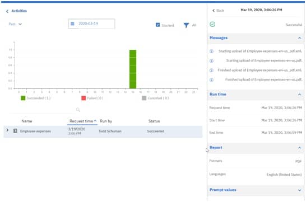This screenshot has height=202, width=306.
Task: Click the 2020-03-19 date input field
Action: (x=91, y=24)
